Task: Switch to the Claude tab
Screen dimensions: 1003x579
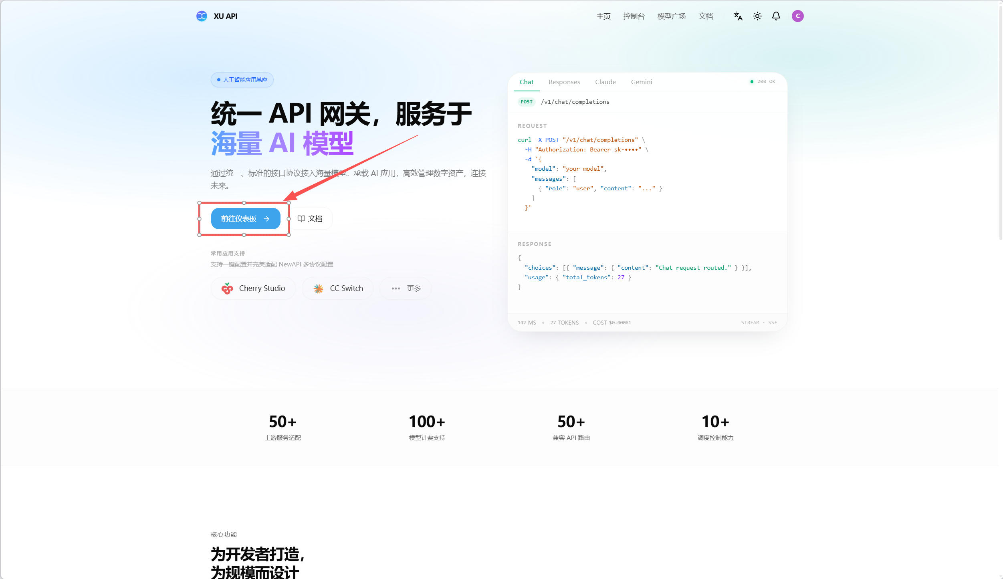Action: coord(605,82)
